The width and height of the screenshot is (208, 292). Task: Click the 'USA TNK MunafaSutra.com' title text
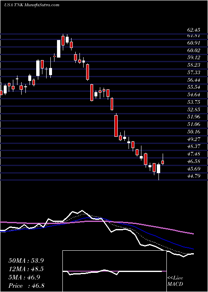tap(32, 5)
